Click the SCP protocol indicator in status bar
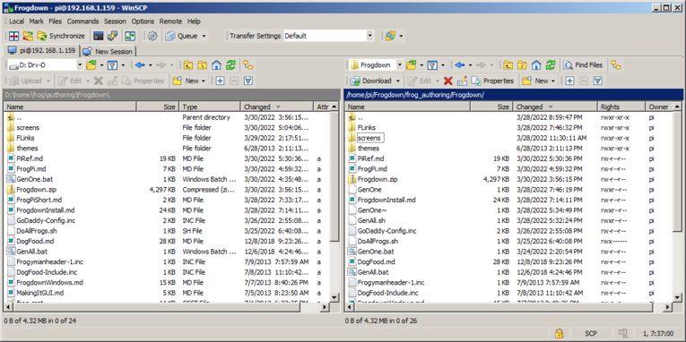The width and height of the screenshot is (686, 342). (x=591, y=334)
